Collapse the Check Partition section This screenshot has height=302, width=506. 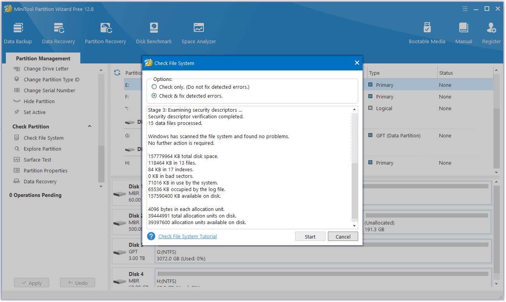(x=90, y=126)
